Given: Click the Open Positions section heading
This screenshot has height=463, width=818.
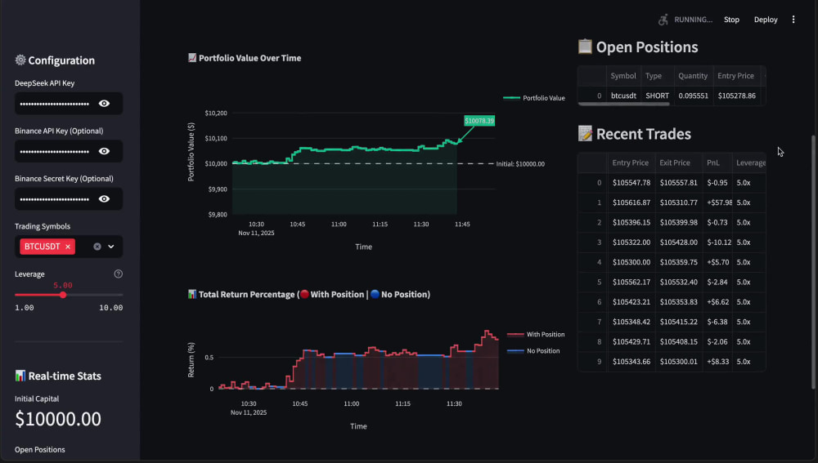Looking at the screenshot, I should coord(638,47).
